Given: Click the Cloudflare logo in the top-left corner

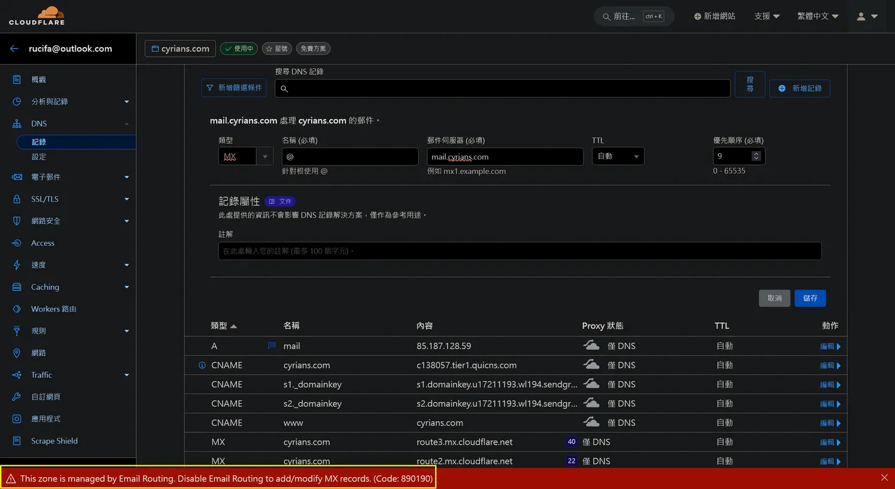Looking at the screenshot, I should [x=37, y=15].
